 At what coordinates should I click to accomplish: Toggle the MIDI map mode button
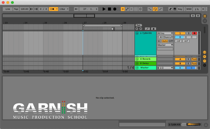189,9
